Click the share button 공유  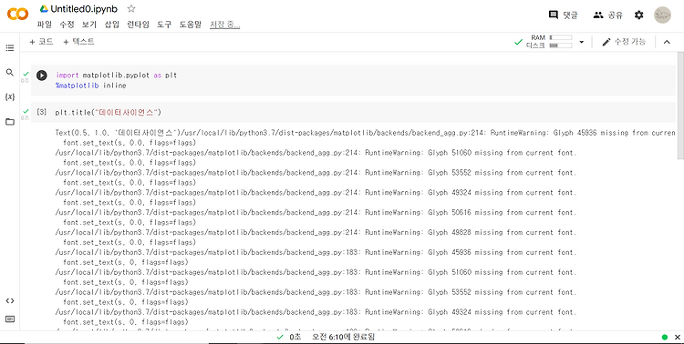607,15
